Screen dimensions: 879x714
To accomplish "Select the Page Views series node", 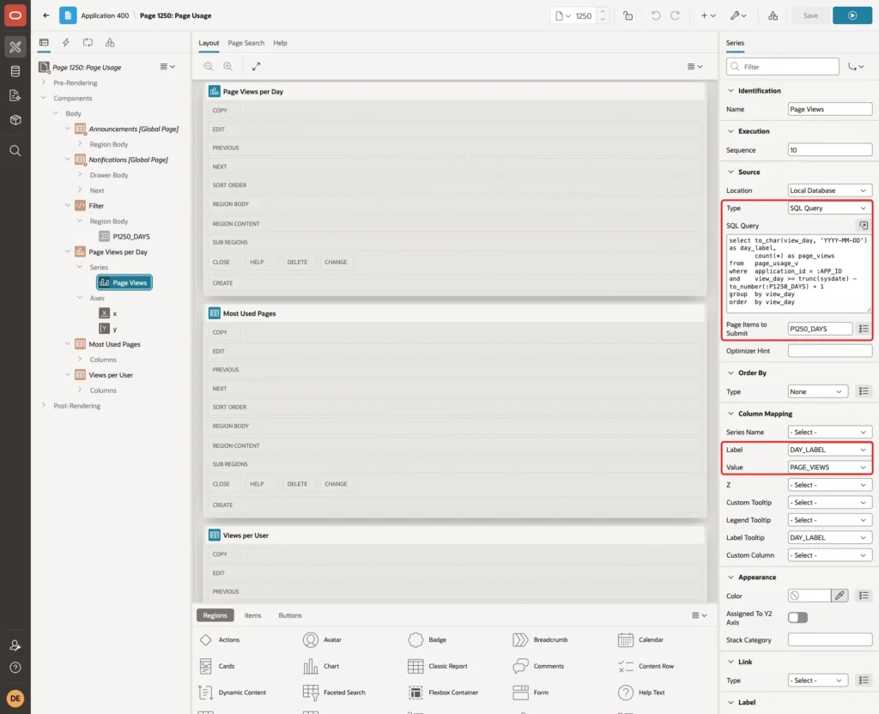I will pos(124,282).
